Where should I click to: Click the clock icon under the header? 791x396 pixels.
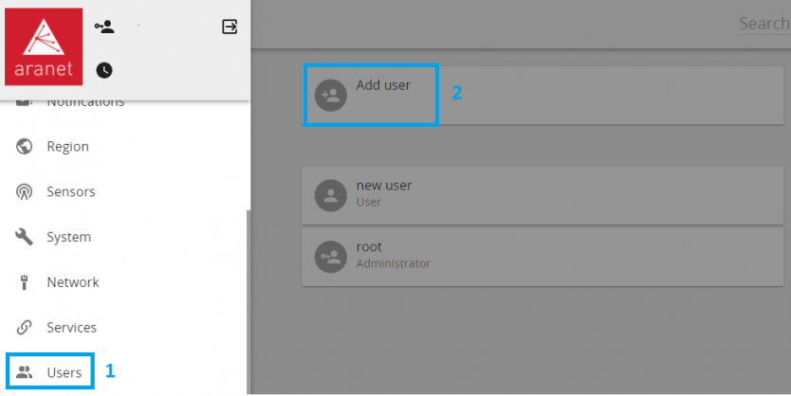coord(104,70)
